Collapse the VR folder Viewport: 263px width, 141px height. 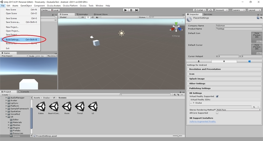pyautogui.click(x=6, y=117)
